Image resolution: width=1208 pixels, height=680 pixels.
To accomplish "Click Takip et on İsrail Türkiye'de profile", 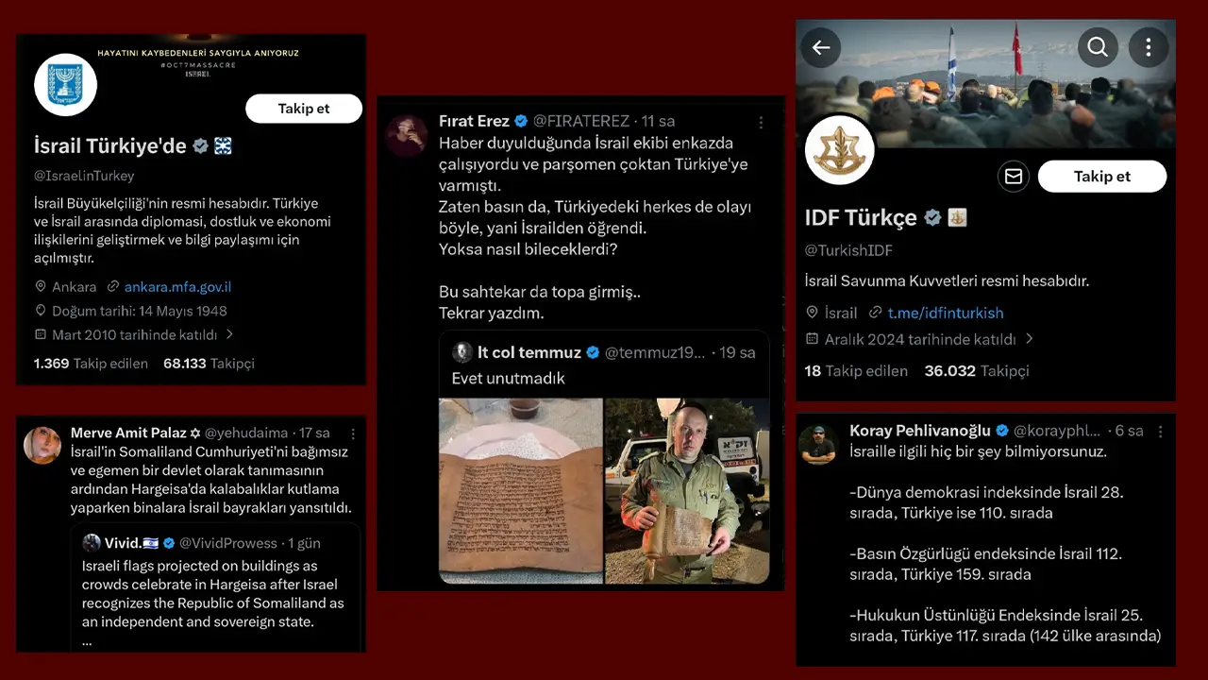I will coord(303,108).
